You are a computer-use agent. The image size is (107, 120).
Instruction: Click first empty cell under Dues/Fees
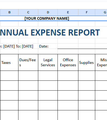pyautogui.click(x=28, y=76)
